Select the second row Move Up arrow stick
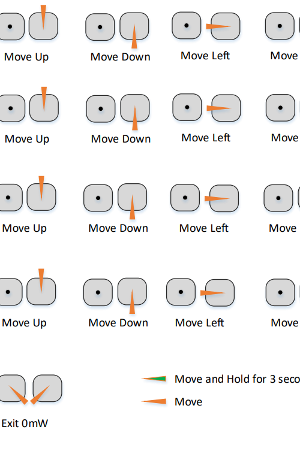 tap(44, 108)
